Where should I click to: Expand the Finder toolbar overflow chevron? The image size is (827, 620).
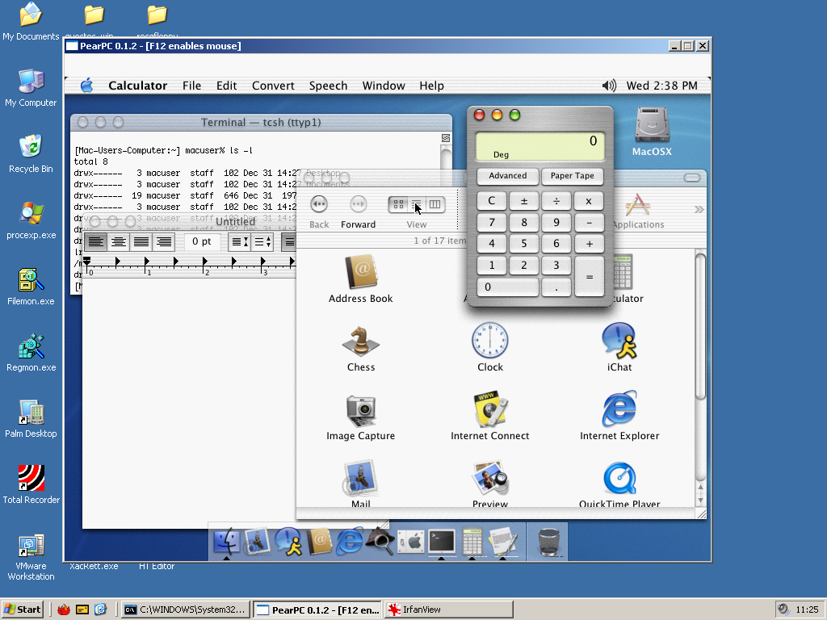[x=699, y=210]
